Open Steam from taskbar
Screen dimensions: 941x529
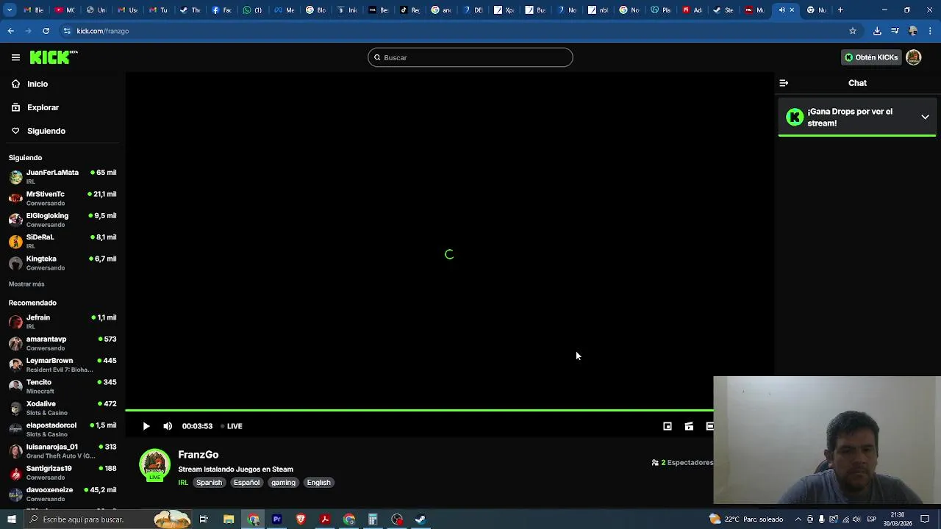click(x=421, y=519)
